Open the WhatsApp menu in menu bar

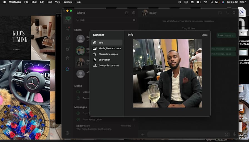click(x=15, y=2)
